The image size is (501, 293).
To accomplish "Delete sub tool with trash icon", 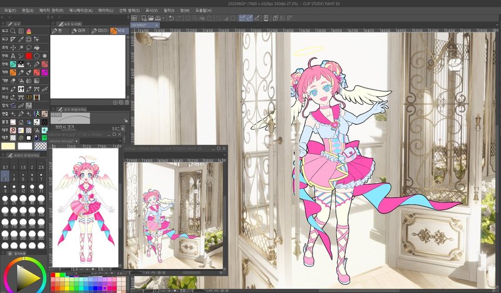I will point(127,103).
